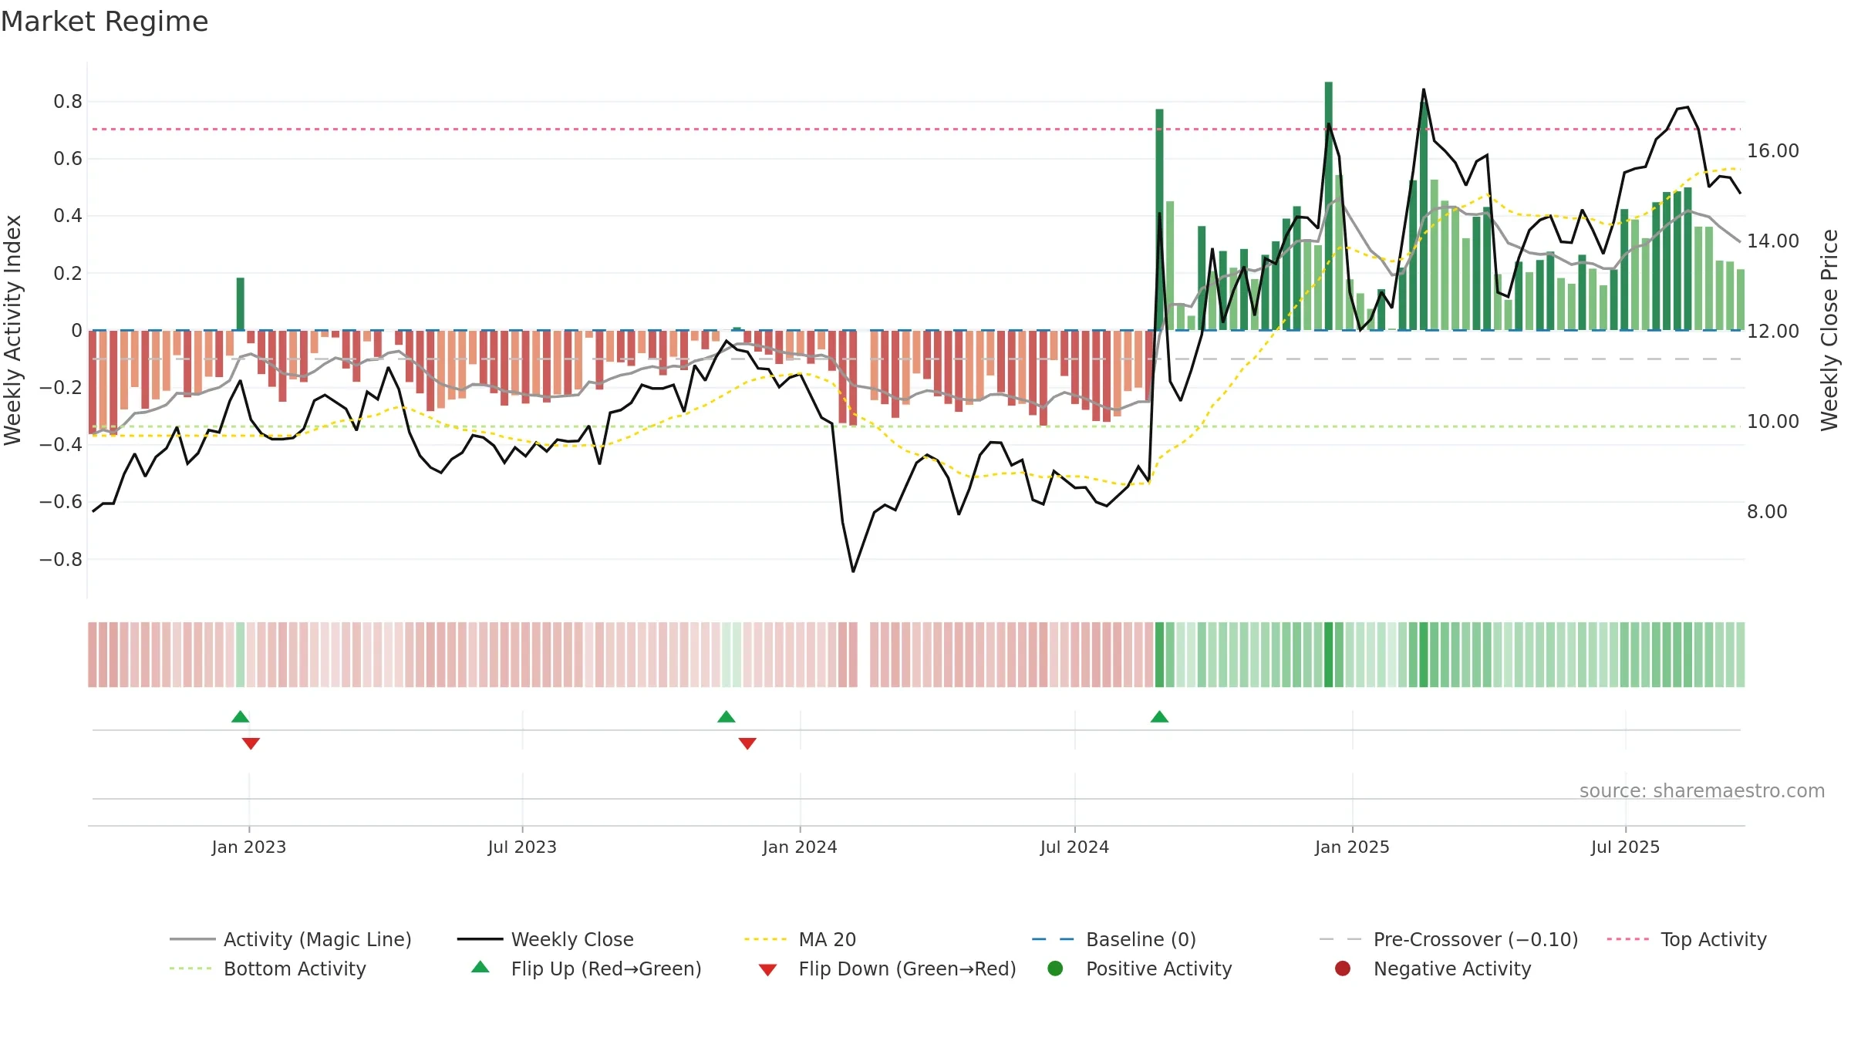Image resolution: width=1851 pixels, height=1041 pixels.
Task: Click the 'Jan 2023' x-axis label
Action: [x=248, y=847]
